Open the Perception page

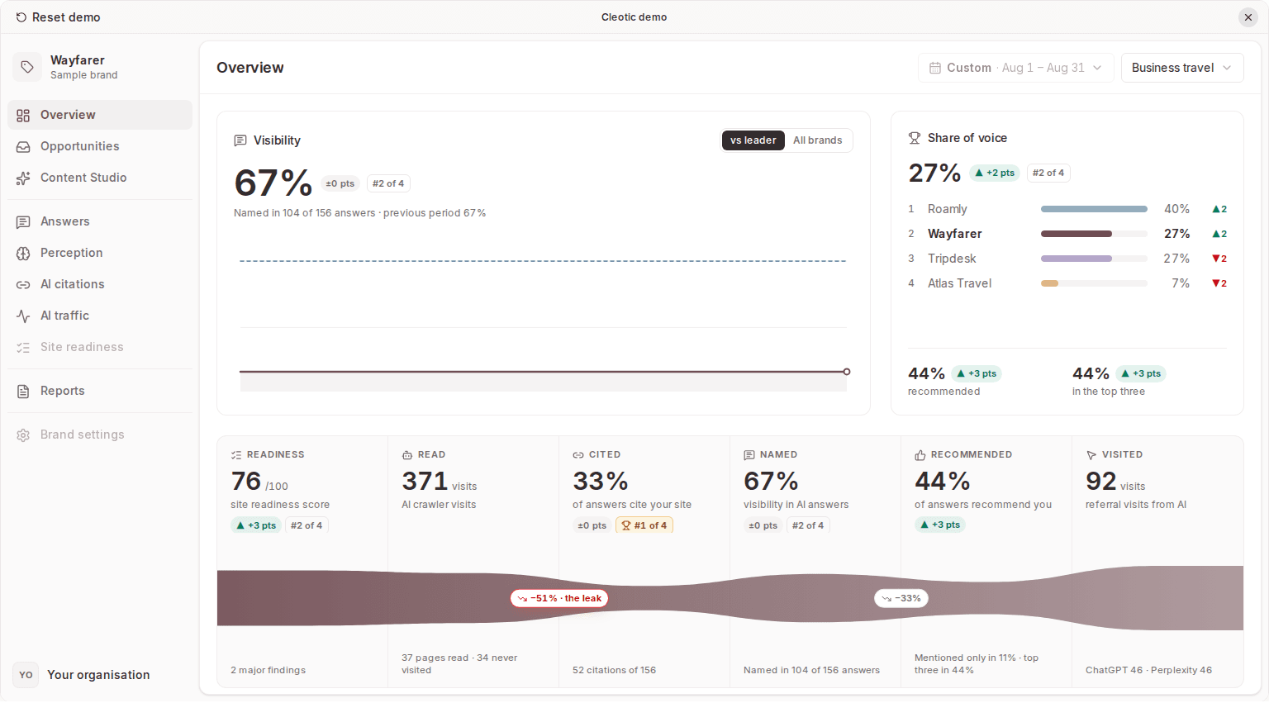tap(100, 253)
